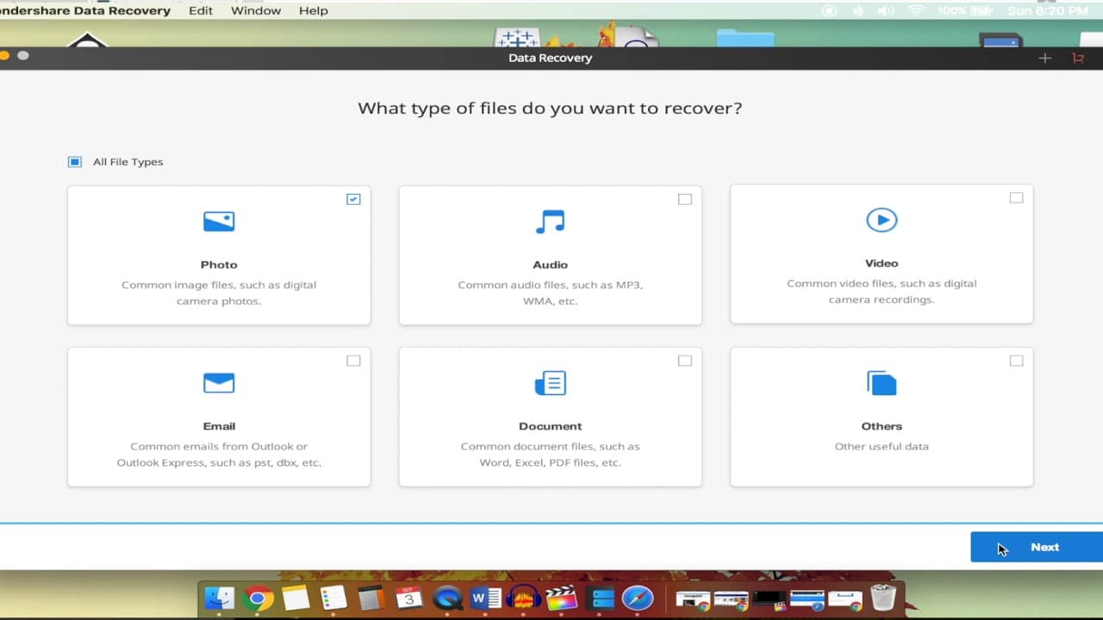Open the Help menu
This screenshot has width=1103, height=620.
click(x=314, y=10)
